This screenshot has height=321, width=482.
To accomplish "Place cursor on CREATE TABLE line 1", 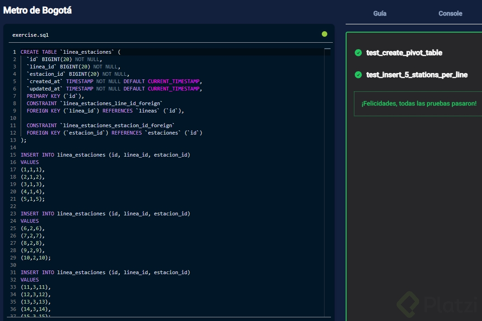I will (69, 52).
